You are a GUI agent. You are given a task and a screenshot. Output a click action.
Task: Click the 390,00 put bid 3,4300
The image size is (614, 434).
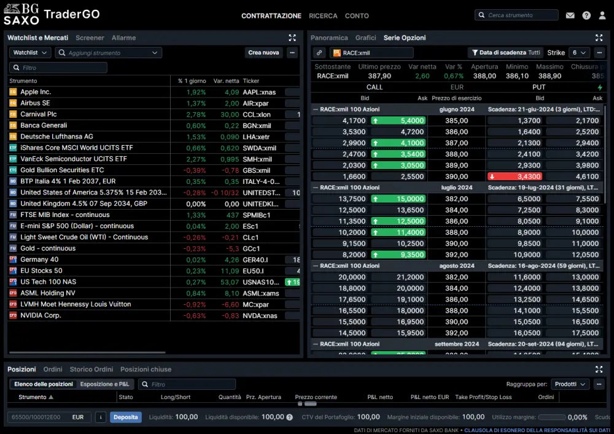coord(515,177)
